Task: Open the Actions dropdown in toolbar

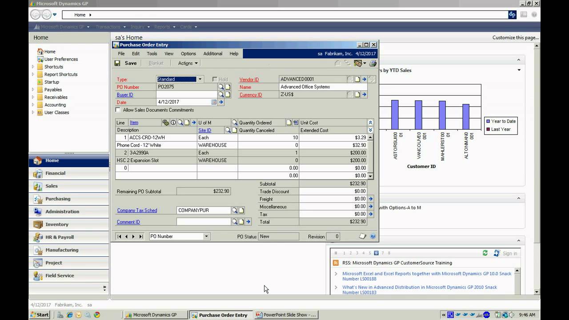Action: tap(188, 63)
